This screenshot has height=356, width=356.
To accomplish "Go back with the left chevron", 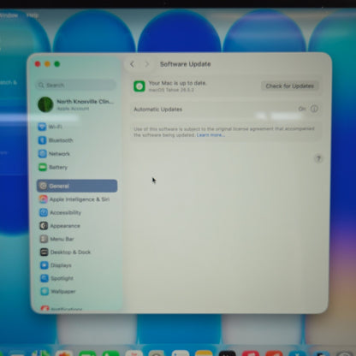I will point(132,64).
